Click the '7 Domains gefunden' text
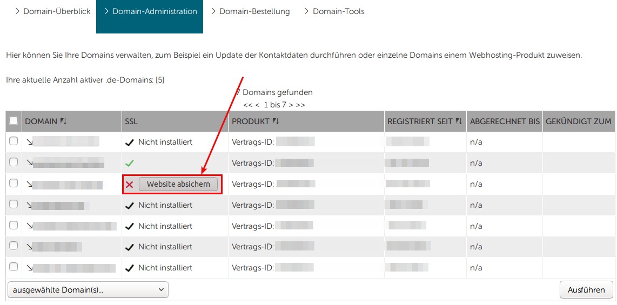The height and width of the screenshot is (305, 617). tap(274, 92)
